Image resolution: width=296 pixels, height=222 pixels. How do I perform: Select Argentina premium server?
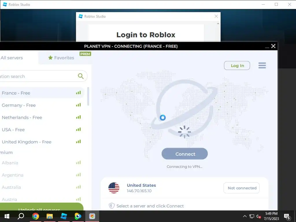point(42,175)
